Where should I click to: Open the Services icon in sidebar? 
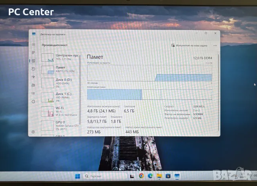[x=33, y=101]
